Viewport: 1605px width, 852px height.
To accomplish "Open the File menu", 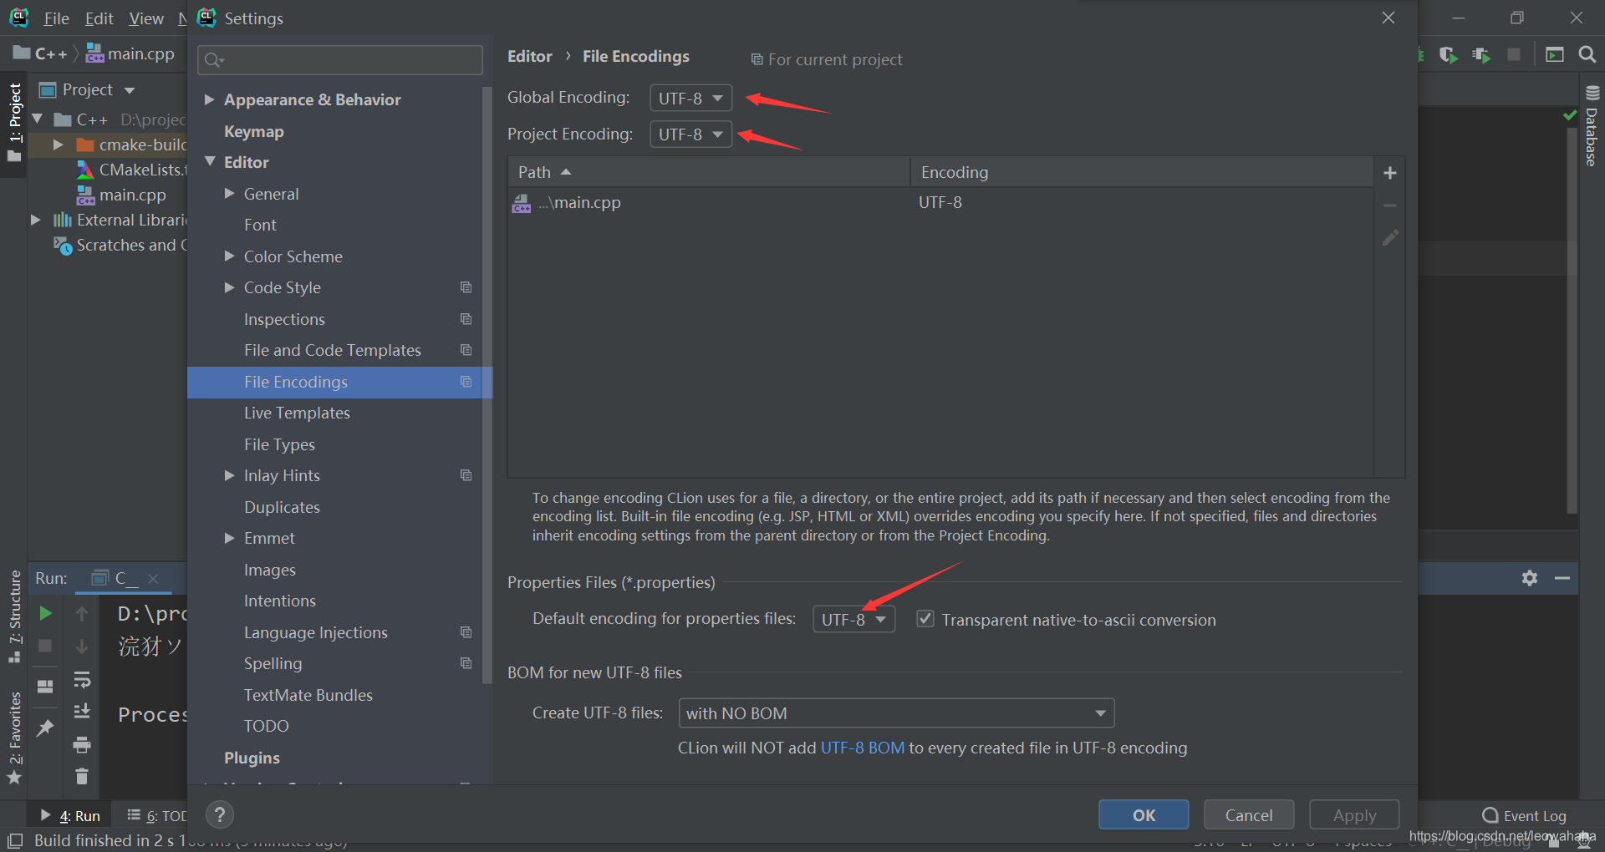I will click(x=56, y=18).
